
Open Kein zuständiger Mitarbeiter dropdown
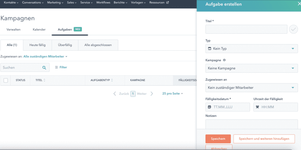pyautogui.click(x=252, y=88)
